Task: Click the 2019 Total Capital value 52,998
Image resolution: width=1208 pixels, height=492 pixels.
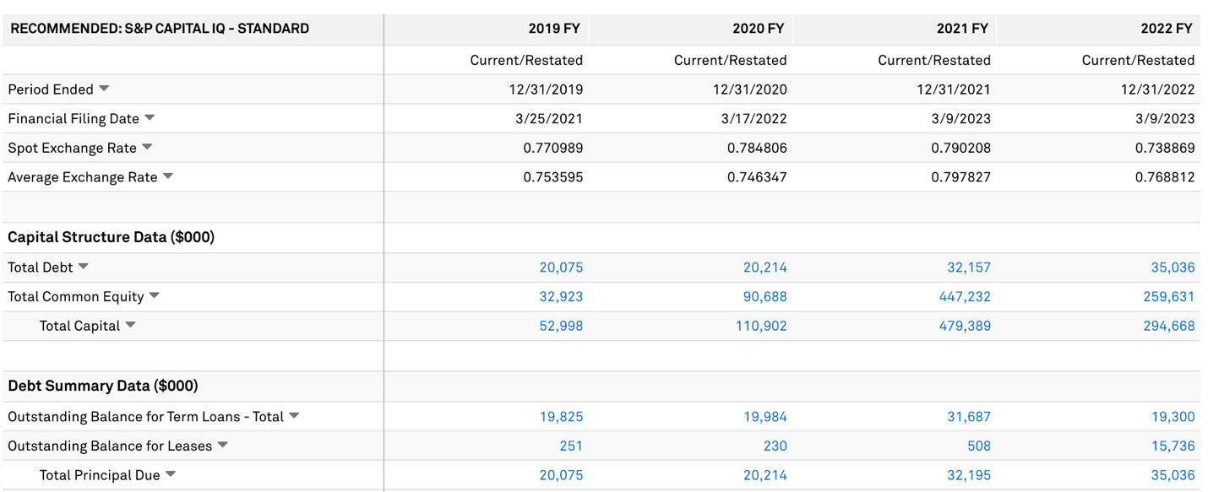Action: pyautogui.click(x=561, y=326)
